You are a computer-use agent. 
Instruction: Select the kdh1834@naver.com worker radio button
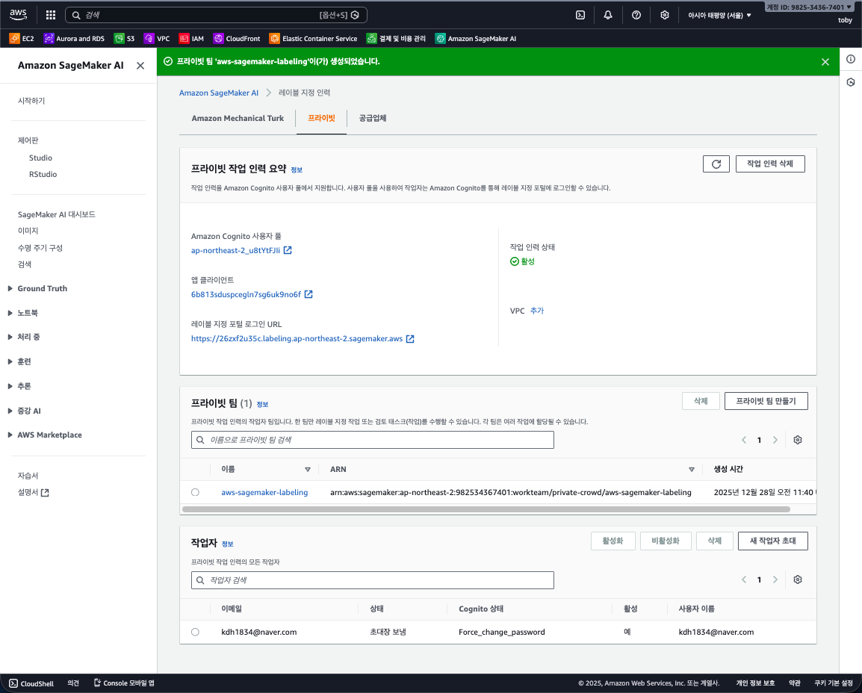195,632
